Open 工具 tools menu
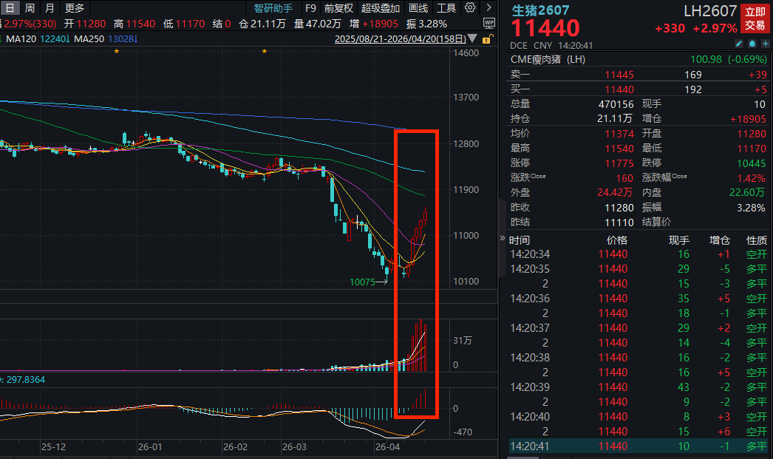Image resolution: width=773 pixels, height=459 pixels. click(x=446, y=8)
